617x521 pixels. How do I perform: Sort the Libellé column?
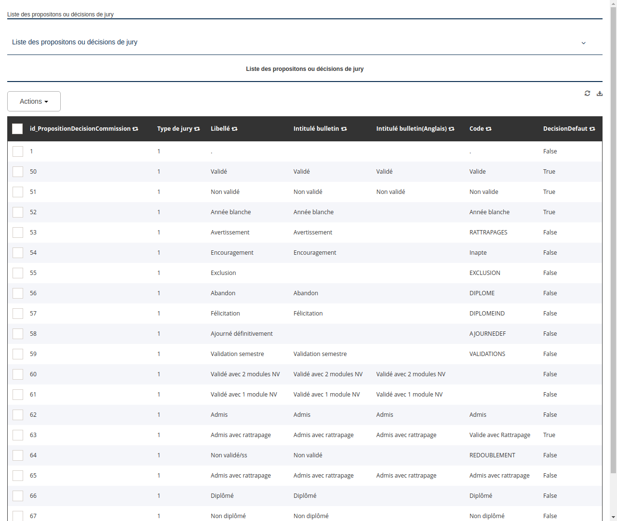click(235, 129)
